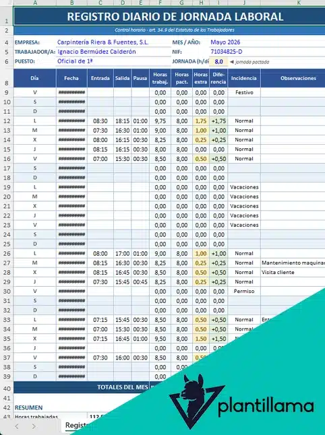
Task: Select the NIF cell 71034825-D
Action: [x=267, y=52]
